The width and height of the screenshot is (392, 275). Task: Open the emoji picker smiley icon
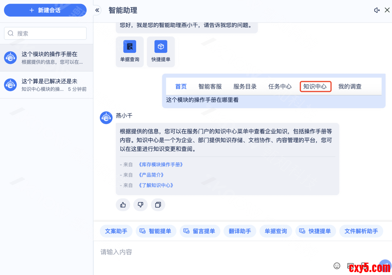337,266
